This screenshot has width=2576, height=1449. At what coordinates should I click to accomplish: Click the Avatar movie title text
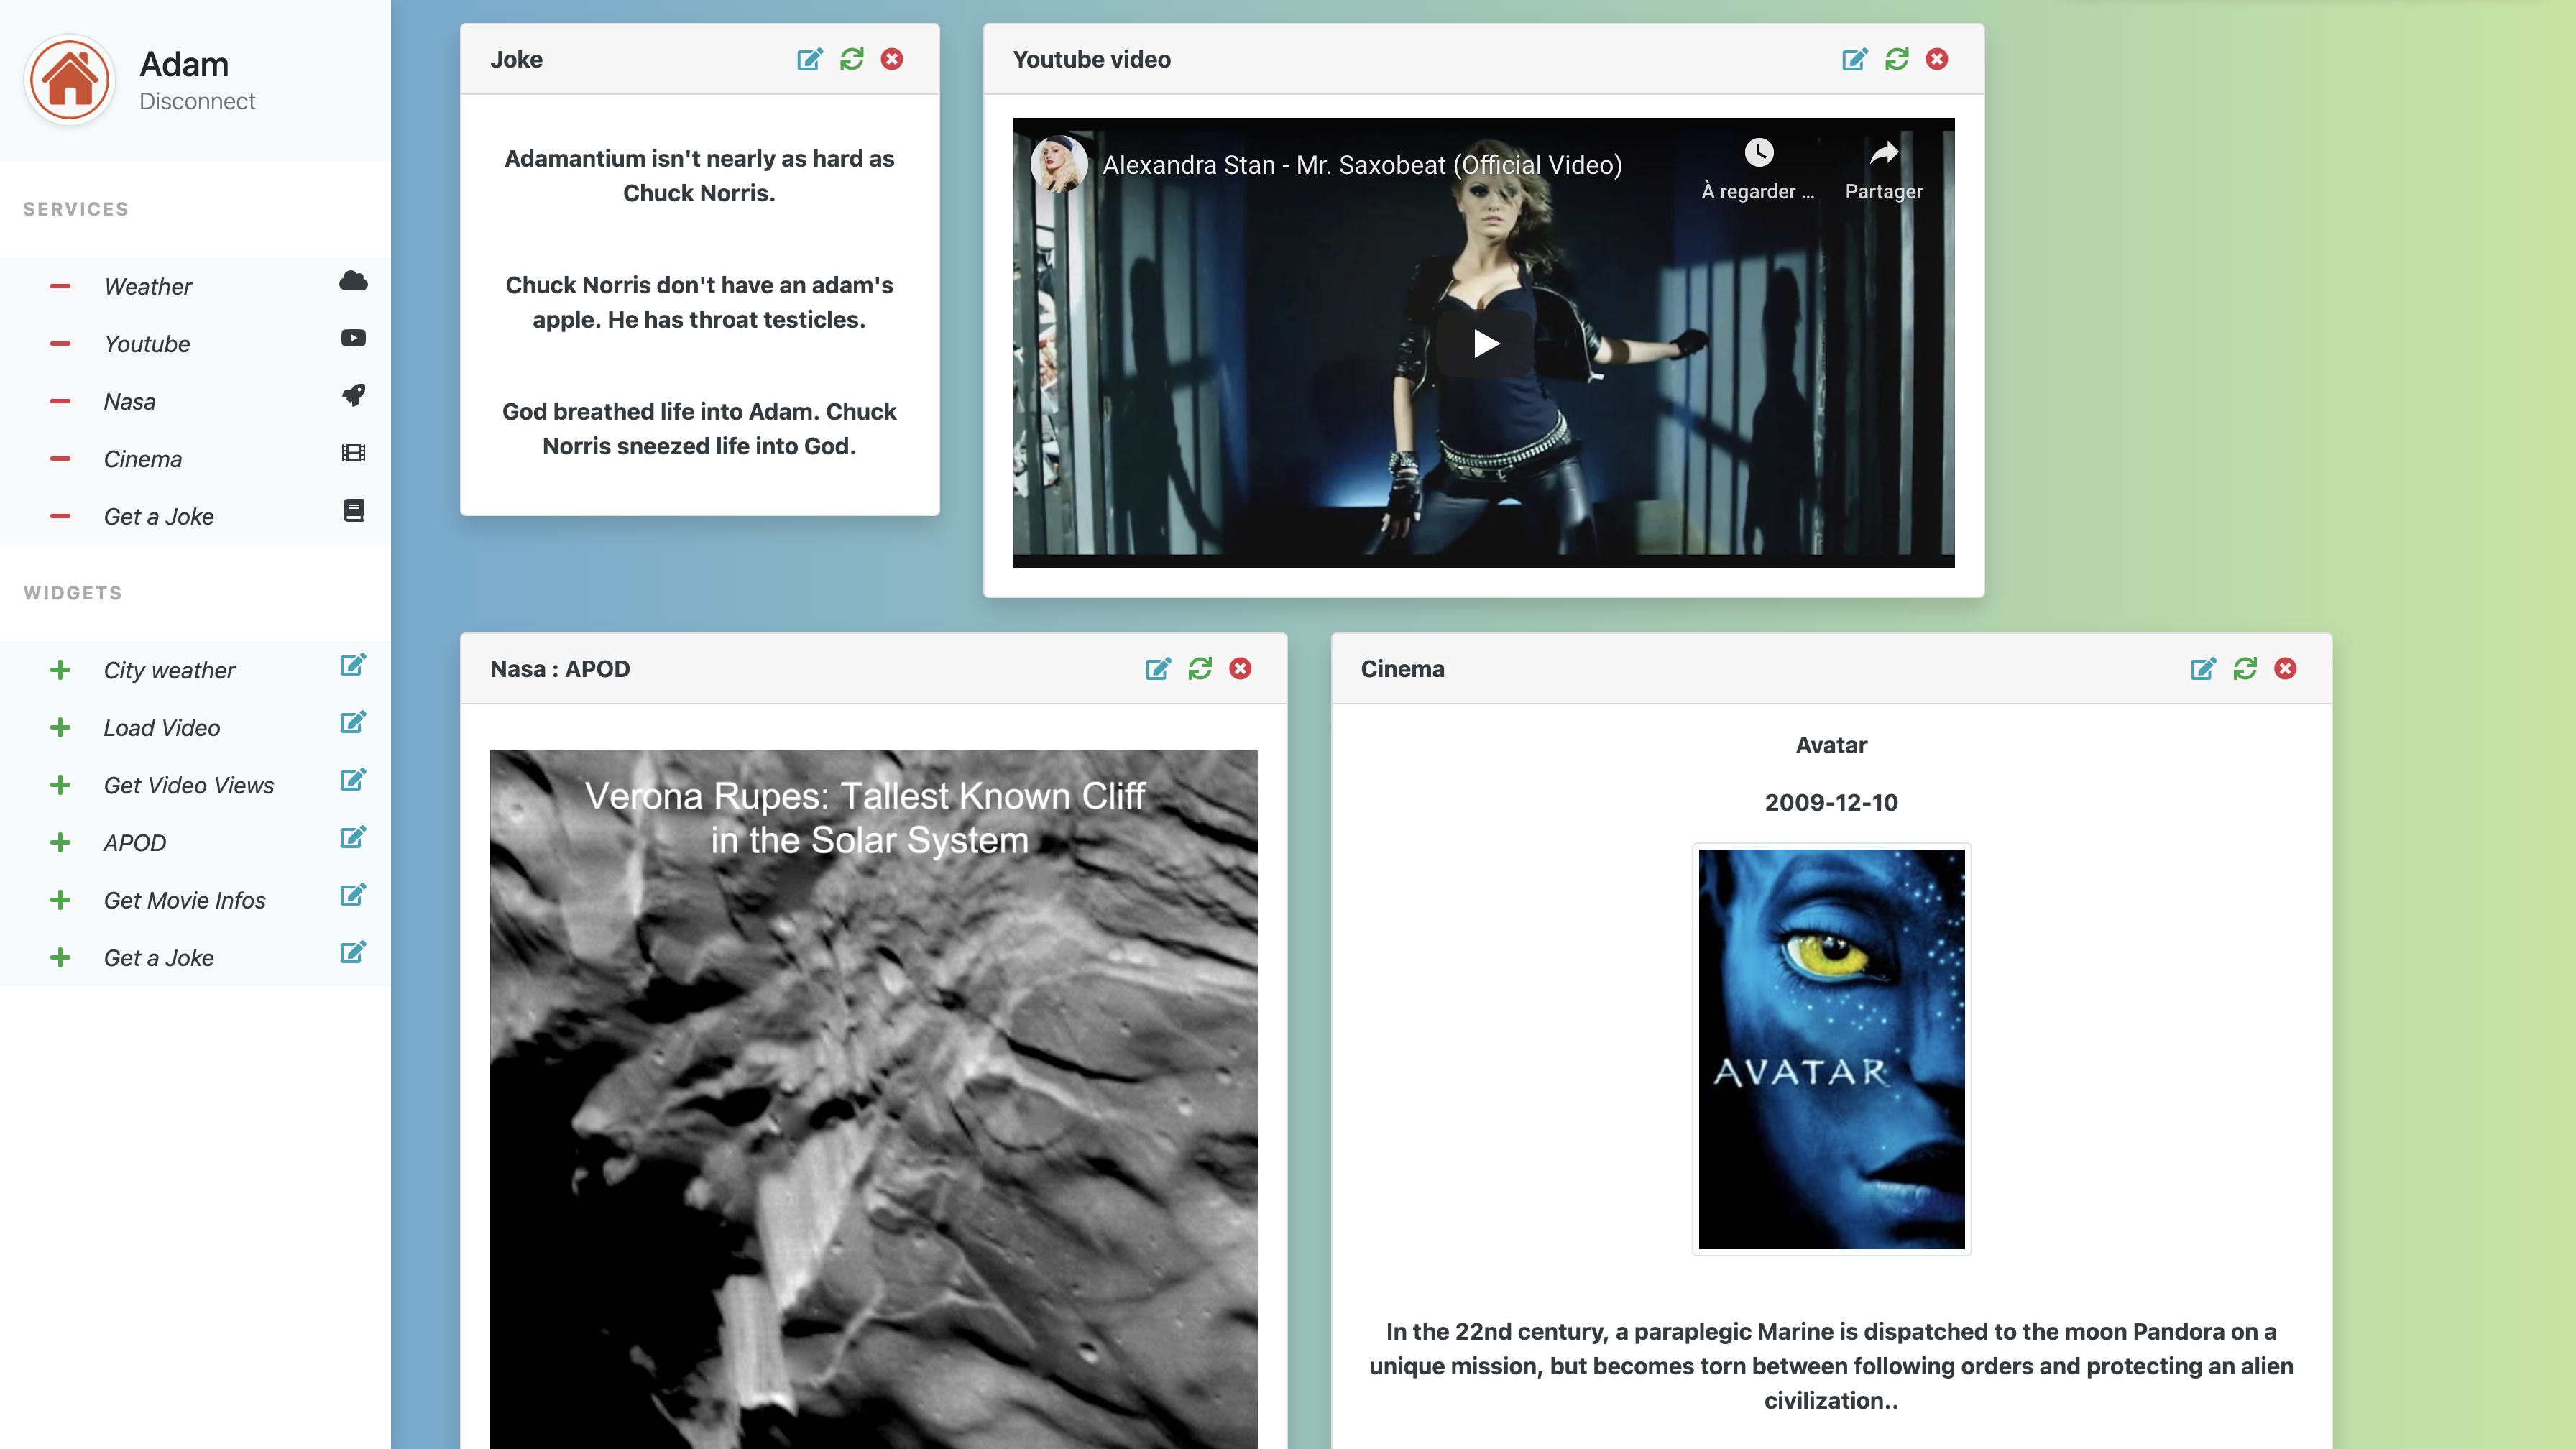click(1831, 745)
